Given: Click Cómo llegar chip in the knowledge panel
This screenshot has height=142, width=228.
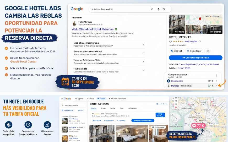Looking at the screenshot, I should (194, 51).
